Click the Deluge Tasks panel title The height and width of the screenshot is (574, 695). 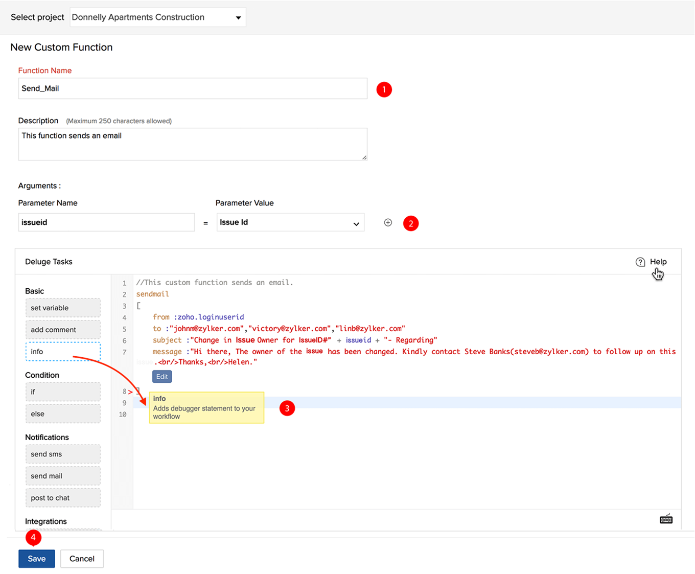tap(49, 262)
